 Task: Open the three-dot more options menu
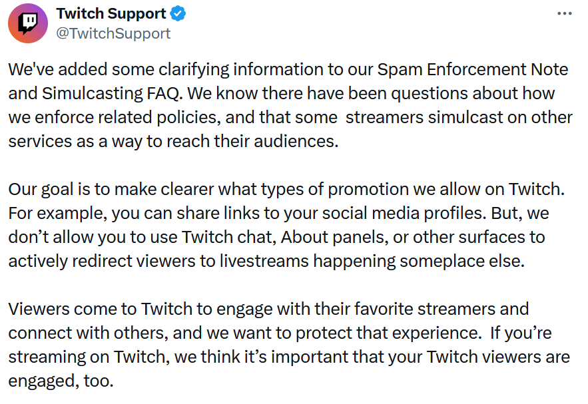[x=565, y=14]
